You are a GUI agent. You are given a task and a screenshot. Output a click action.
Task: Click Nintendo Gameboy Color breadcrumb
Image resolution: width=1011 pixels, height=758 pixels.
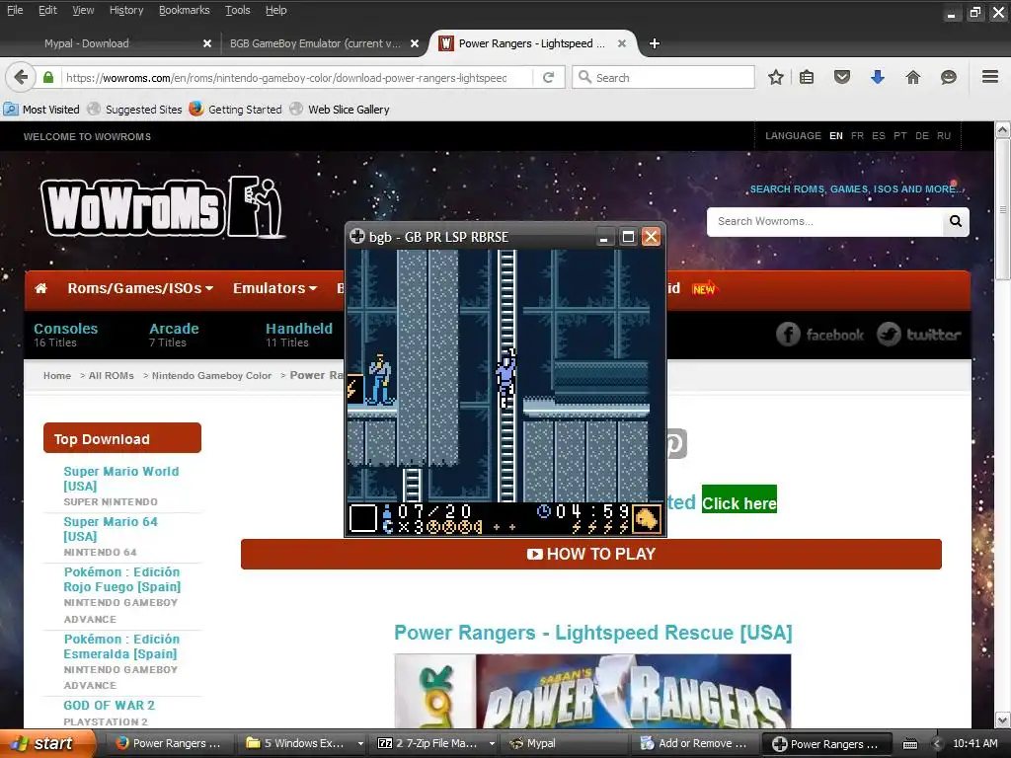pos(211,375)
